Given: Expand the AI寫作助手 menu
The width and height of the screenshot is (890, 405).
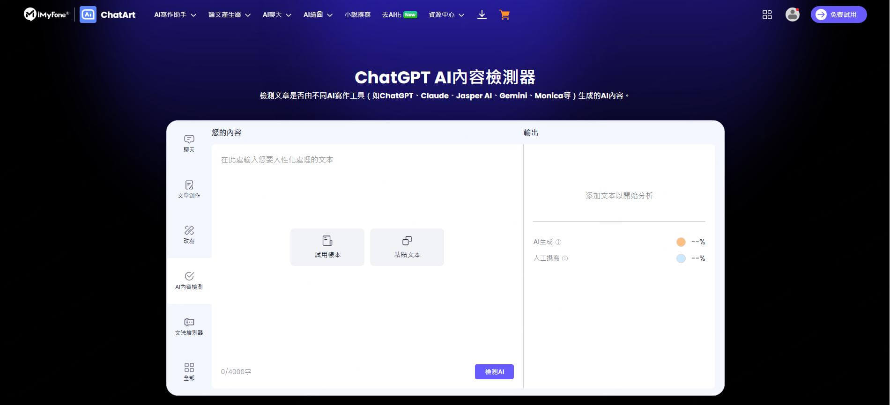Looking at the screenshot, I should click(x=175, y=15).
